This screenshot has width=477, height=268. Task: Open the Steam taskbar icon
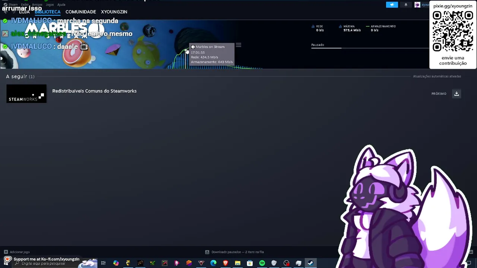tap(310, 263)
